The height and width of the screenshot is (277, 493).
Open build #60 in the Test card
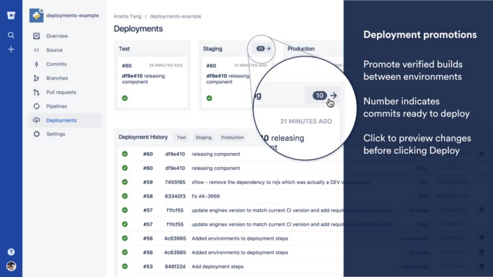[127, 66]
